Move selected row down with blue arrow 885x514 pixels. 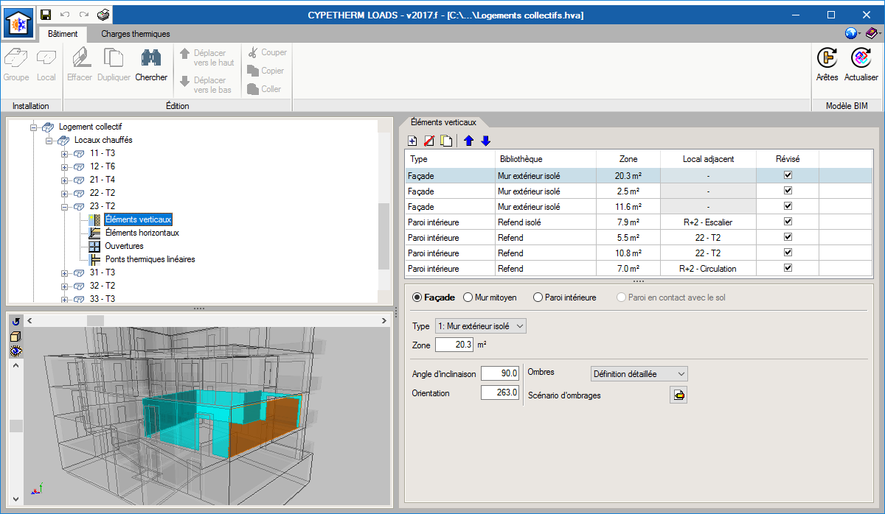pyautogui.click(x=485, y=141)
